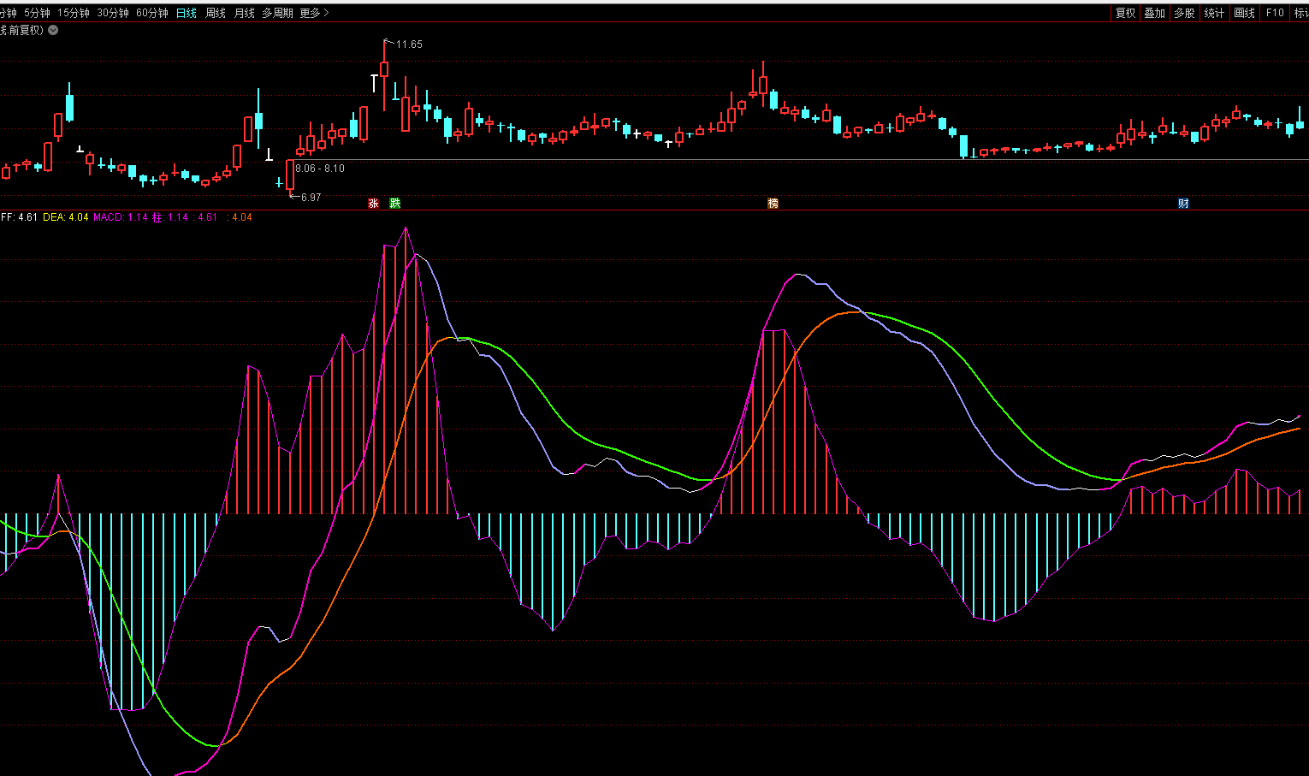Switch to the 周线 weekly chart
The image size is (1309, 776).
click(x=216, y=13)
